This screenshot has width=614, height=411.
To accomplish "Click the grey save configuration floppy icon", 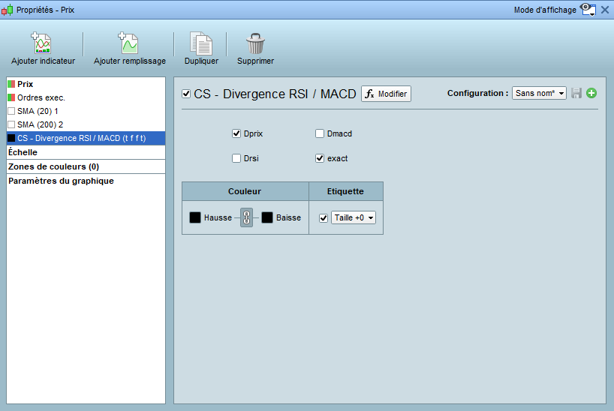I will click(576, 93).
